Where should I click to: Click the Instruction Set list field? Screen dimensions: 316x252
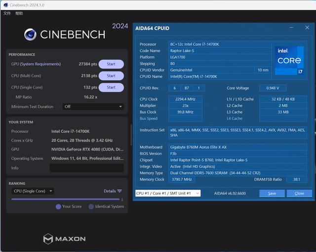coord(237,133)
